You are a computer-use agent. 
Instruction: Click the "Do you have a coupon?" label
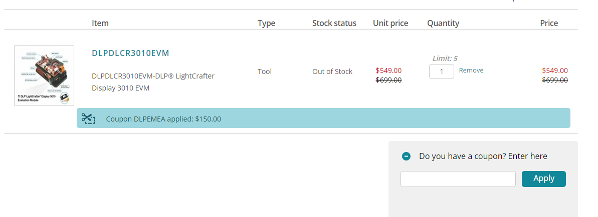click(x=483, y=156)
